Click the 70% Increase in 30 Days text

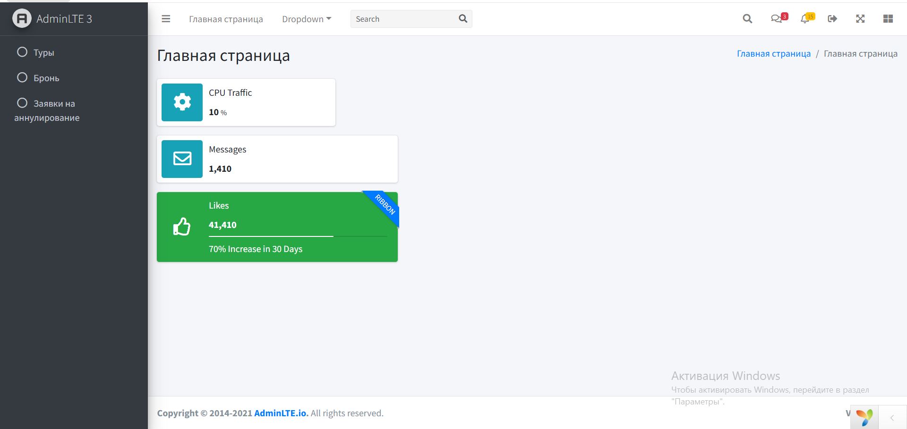[x=256, y=249]
